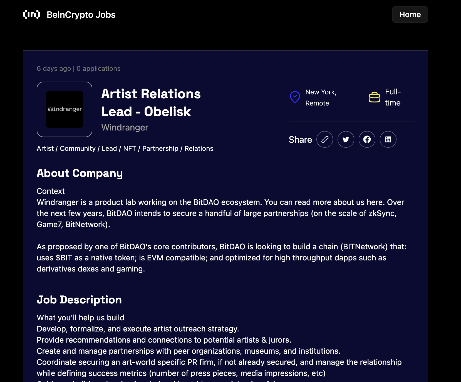Image resolution: width=461 pixels, height=382 pixels.
Task: Click the '6 days ago | 0 applications' text
Action: click(78, 69)
